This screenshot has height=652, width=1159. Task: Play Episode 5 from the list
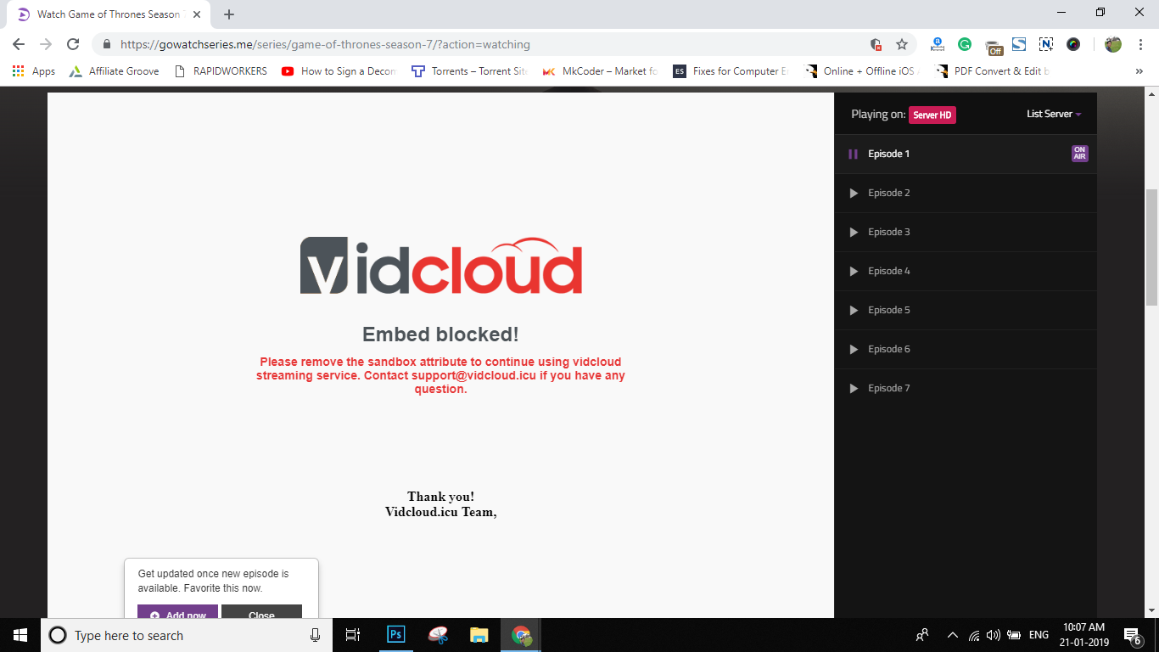tap(966, 310)
